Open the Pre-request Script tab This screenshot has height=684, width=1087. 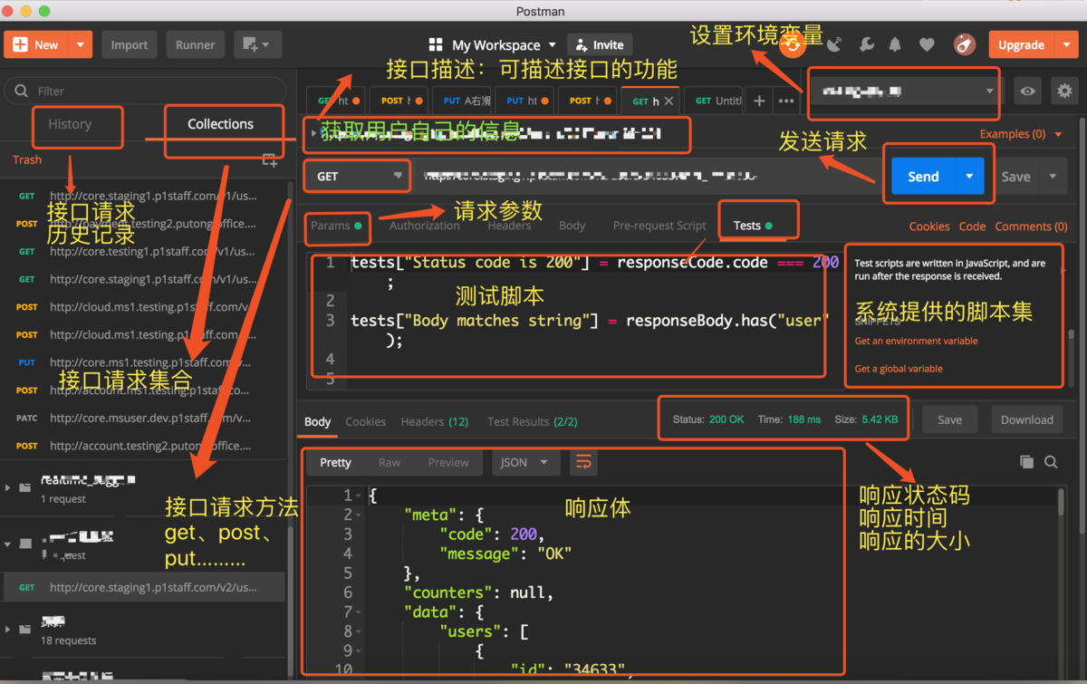pyautogui.click(x=659, y=226)
